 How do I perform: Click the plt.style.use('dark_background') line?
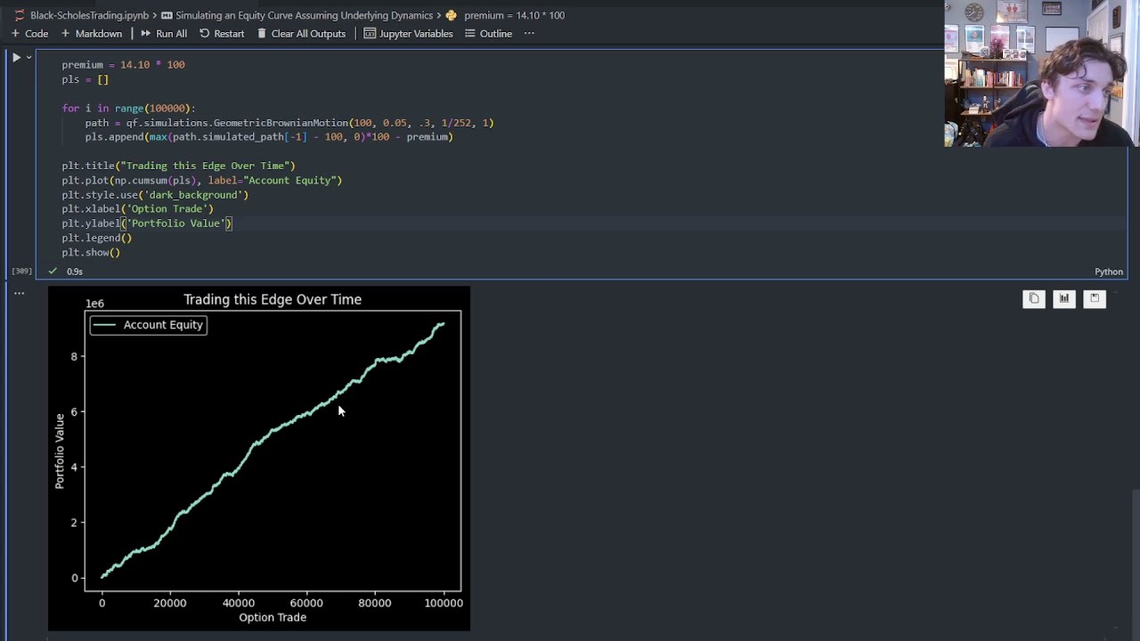click(x=155, y=195)
